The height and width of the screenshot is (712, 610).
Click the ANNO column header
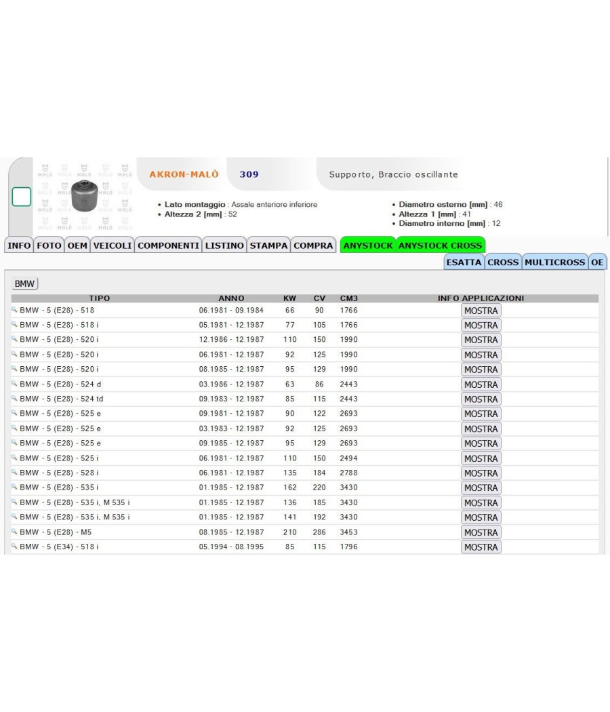click(232, 298)
